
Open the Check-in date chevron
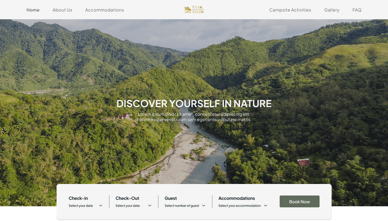pos(101,206)
